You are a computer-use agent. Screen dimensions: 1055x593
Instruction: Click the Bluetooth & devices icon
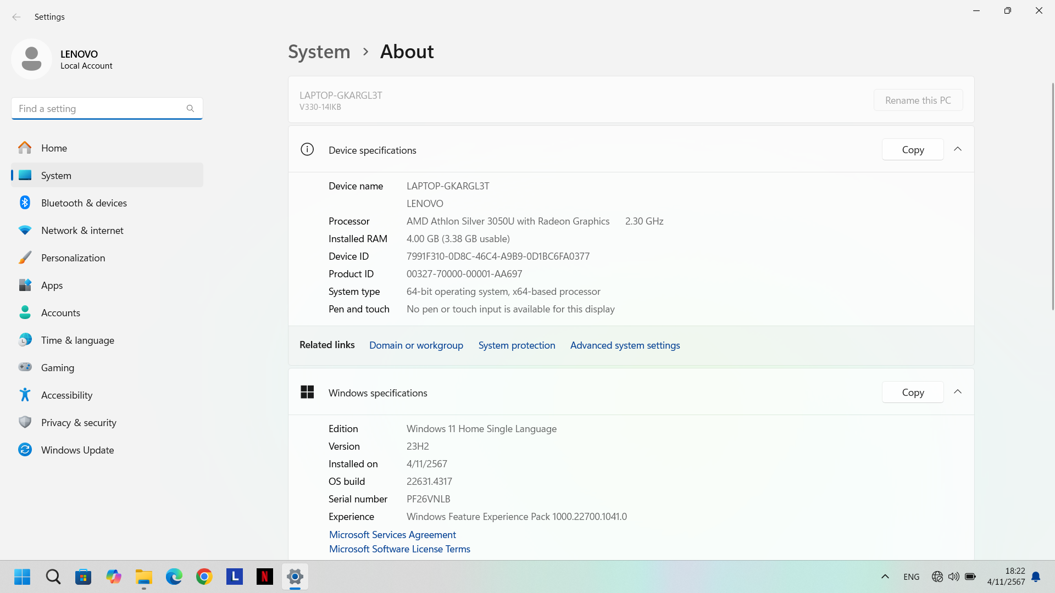pyautogui.click(x=25, y=203)
